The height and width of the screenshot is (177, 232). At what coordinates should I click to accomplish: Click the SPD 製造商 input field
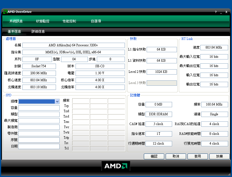(39, 127)
